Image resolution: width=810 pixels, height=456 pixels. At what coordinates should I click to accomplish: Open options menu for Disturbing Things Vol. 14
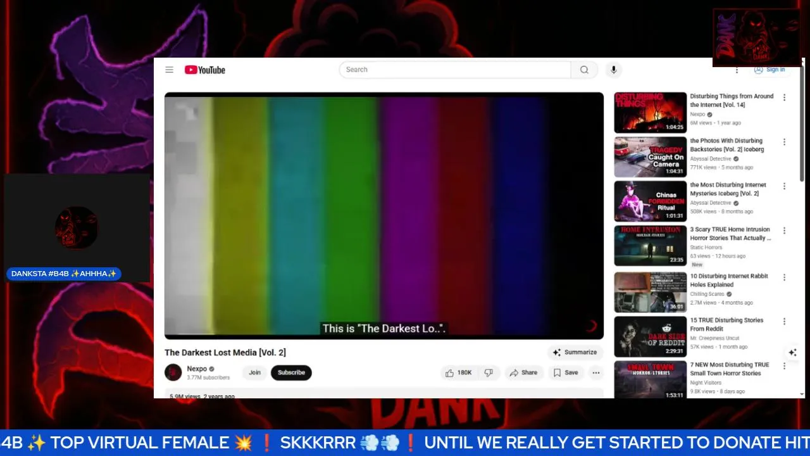pyautogui.click(x=784, y=98)
